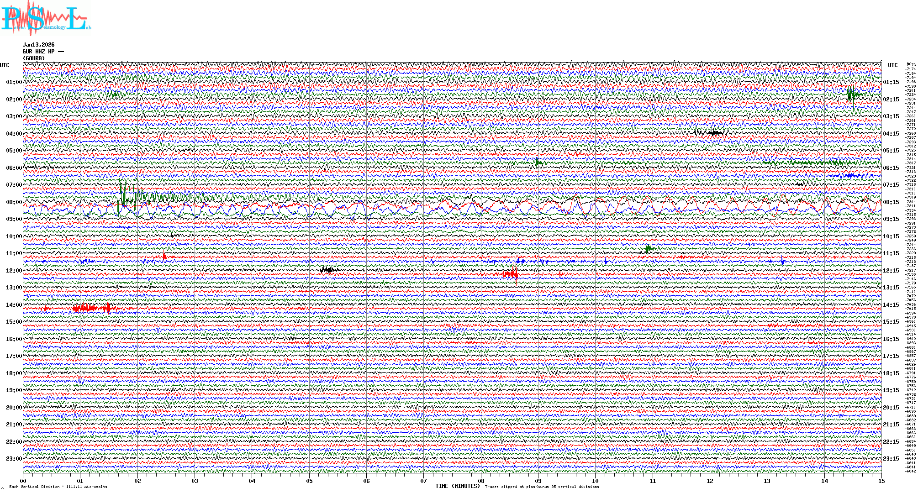Screen dimensions: 918x493
Task: Click the 02:15 time label on right
Action: pos(891,100)
